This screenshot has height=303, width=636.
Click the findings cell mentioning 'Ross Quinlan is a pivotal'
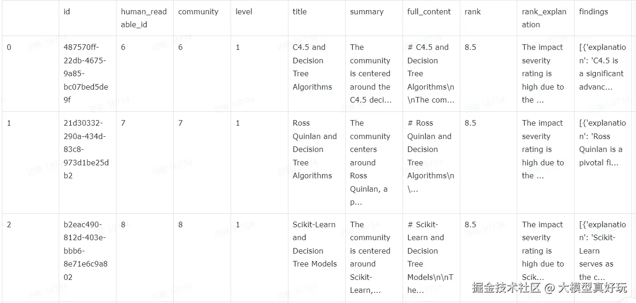[603, 163]
